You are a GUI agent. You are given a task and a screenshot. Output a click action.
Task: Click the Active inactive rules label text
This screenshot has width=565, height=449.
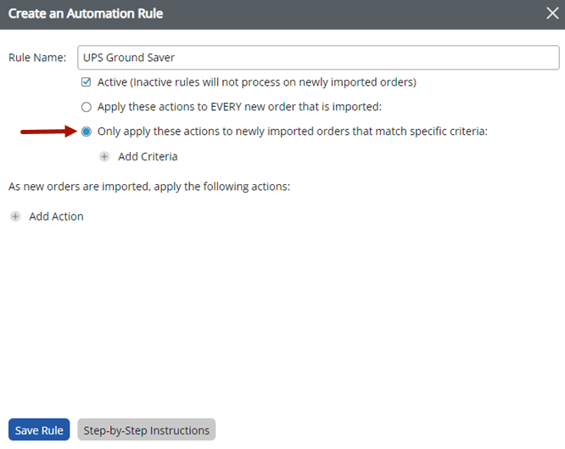tap(256, 82)
